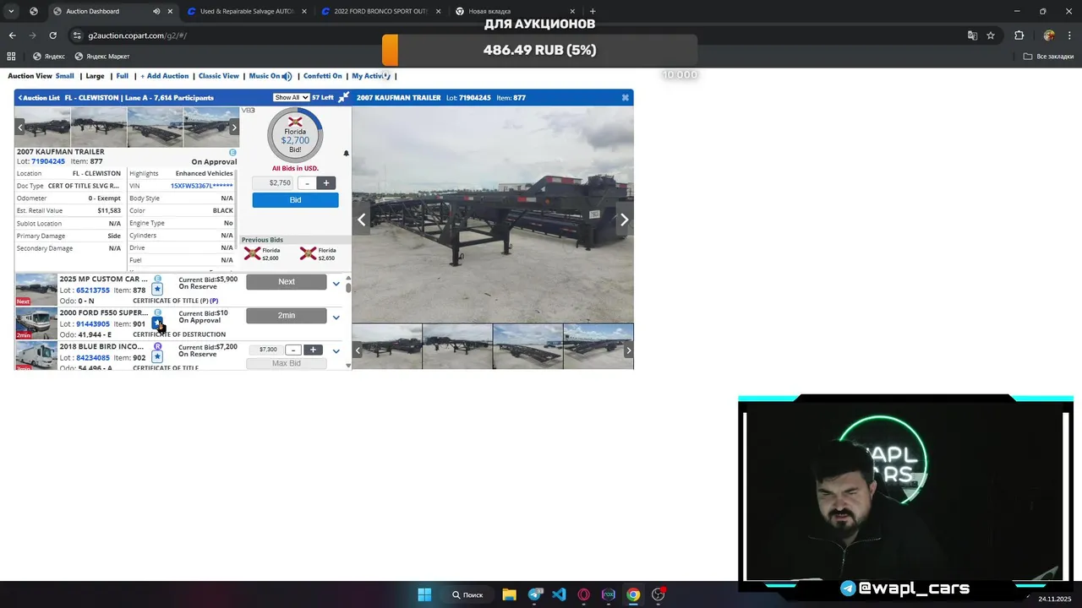This screenshot has width=1082, height=608.
Task: Open lot 84234085 link
Action: pyautogui.click(x=93, y=358)
